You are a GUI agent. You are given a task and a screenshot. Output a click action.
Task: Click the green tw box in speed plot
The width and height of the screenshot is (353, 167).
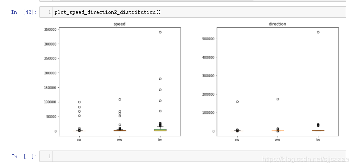point(160,130)
